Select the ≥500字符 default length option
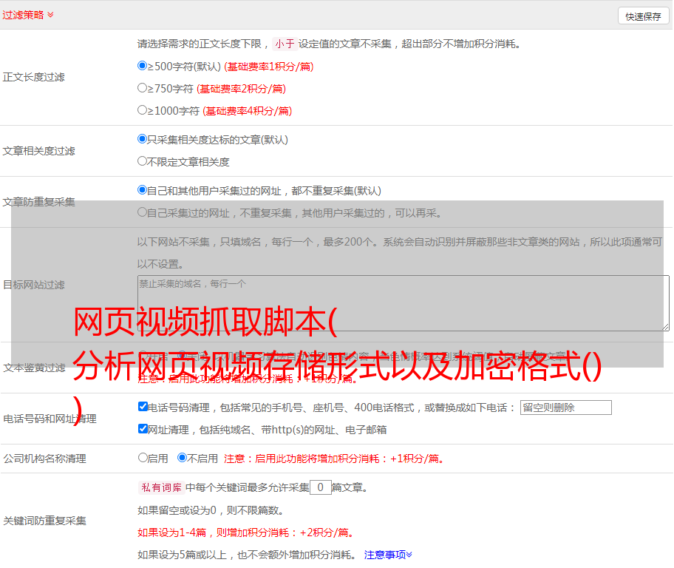The image size is (674, 568). coord(143,66)
